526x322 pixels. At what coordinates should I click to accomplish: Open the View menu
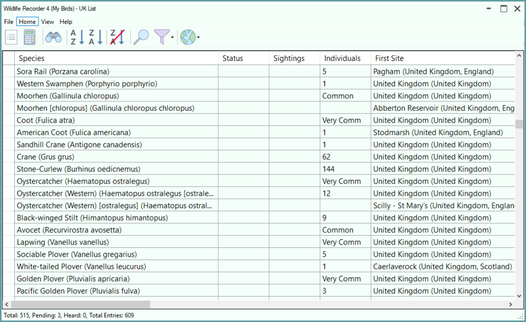(x=48, y=22)
